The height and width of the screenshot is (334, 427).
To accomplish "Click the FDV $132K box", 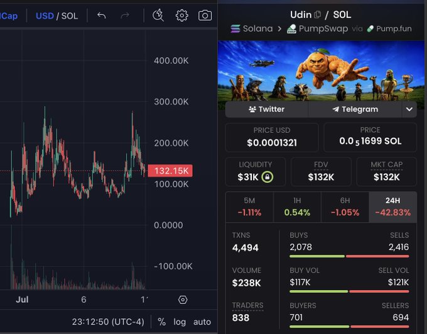I will [x=321, y=172].
